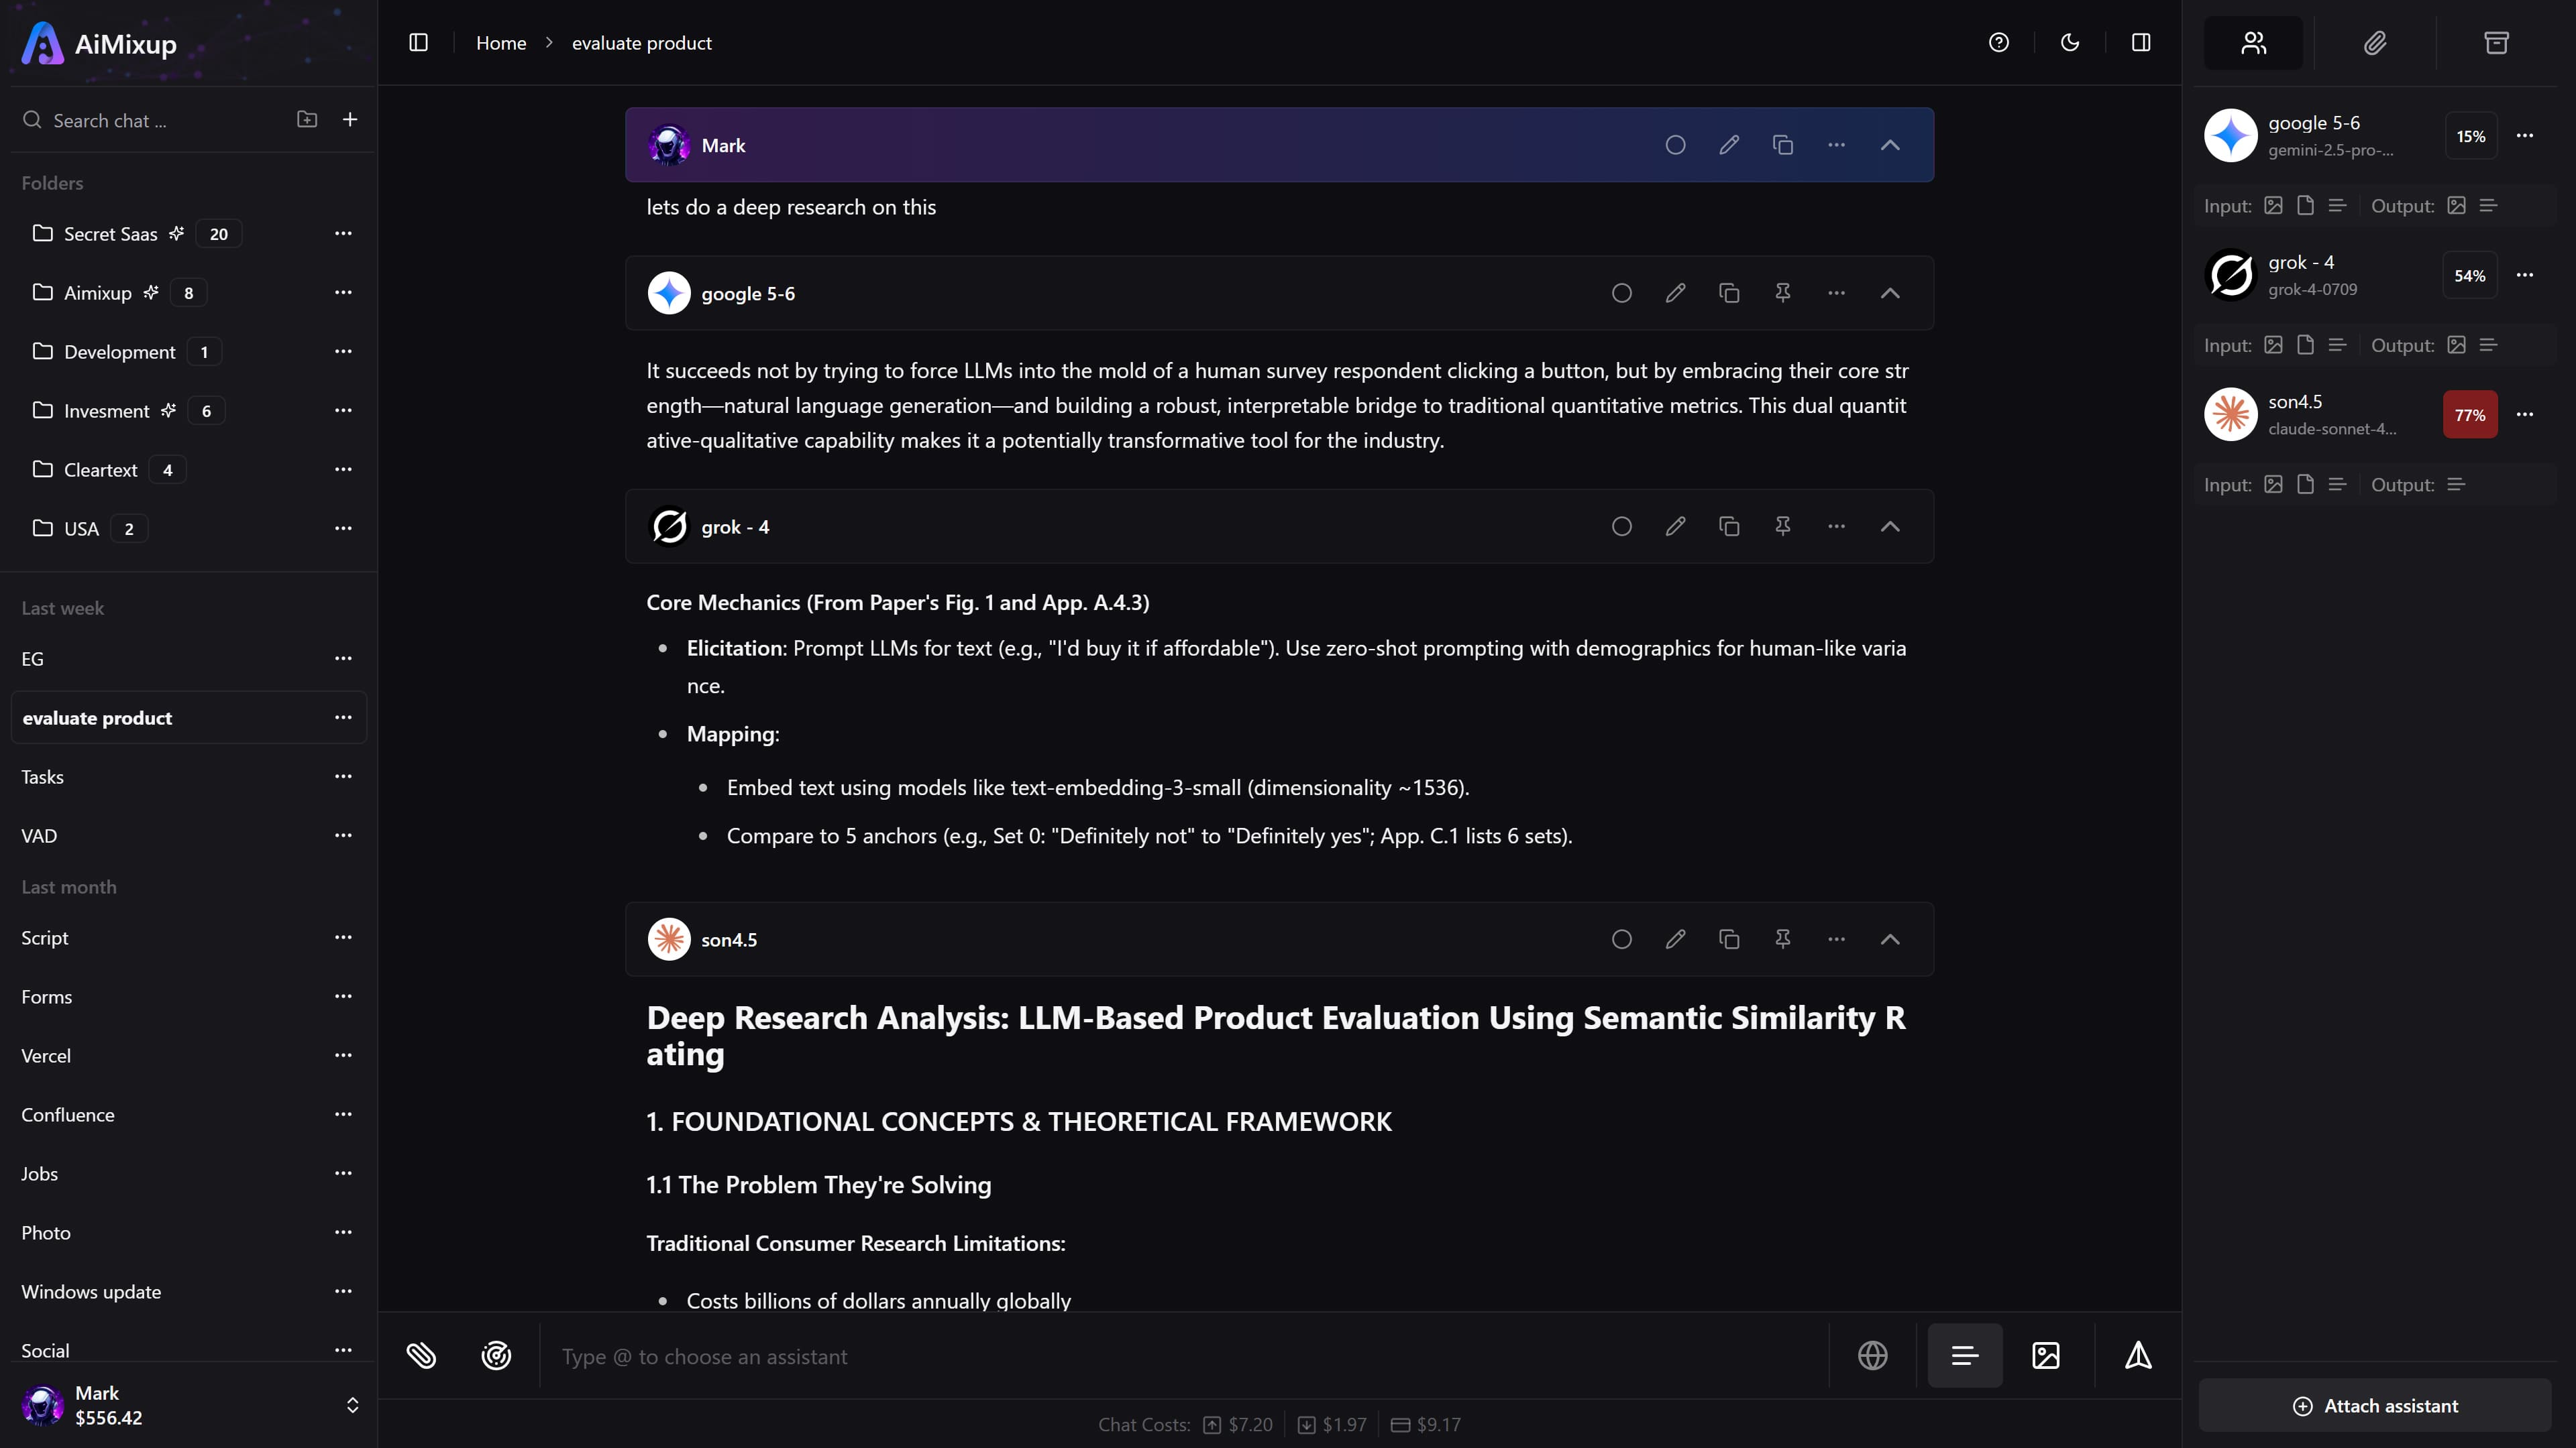Enable web search via the globe icon

(x=1872, y=1355)
